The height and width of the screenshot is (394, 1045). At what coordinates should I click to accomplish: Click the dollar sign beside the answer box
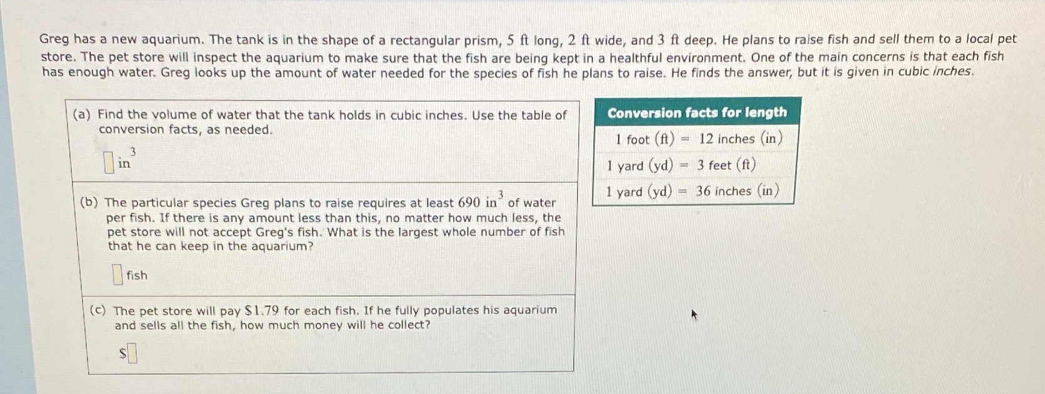[122, 353]
